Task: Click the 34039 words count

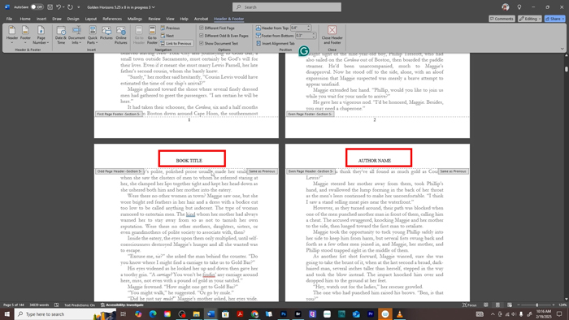Action: pyautogui.click(x=39, y=305)
